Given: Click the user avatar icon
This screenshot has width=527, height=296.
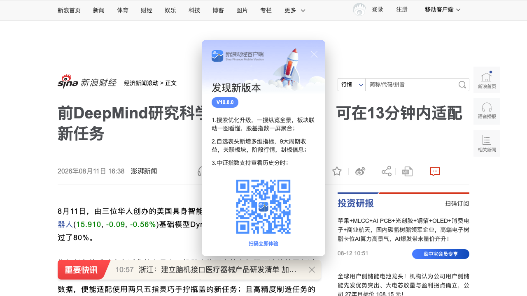Looking at the screenshot, I should (359, 9).
